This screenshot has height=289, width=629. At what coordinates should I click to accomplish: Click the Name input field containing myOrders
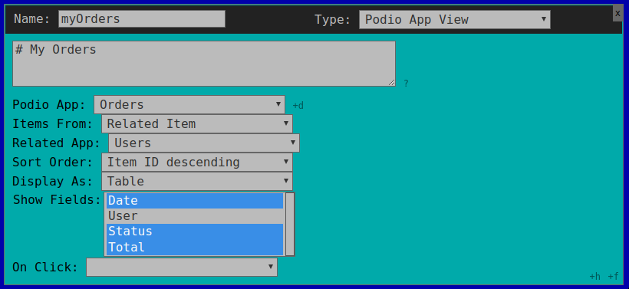tap(142, 19)
